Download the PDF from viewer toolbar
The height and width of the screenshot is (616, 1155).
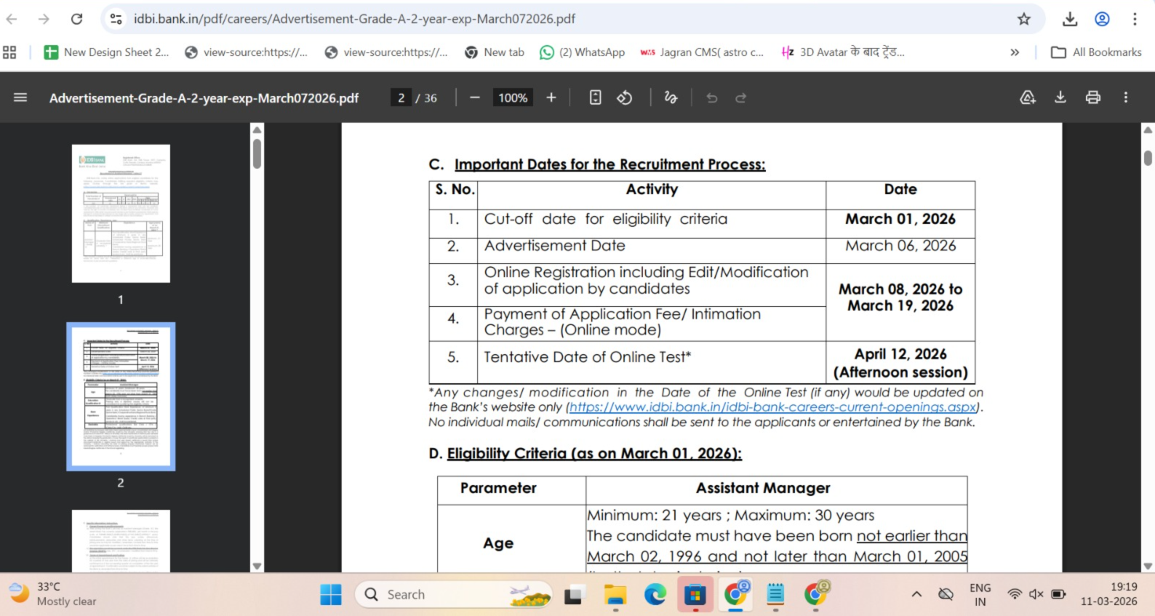[x=1060, y=97]
